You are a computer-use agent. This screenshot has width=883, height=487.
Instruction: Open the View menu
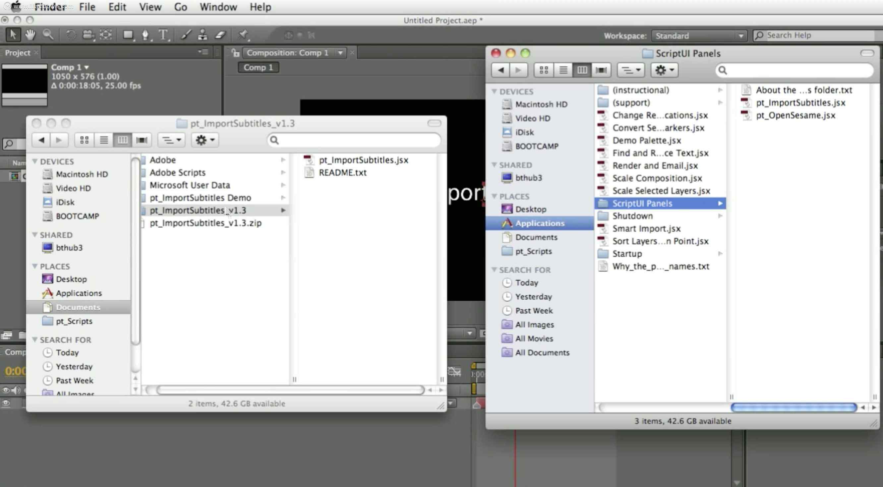click(150, 7)
